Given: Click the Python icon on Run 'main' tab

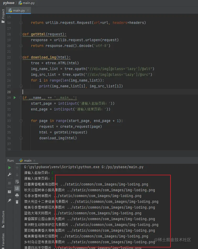Looking at the screenshot, I should pyautogui.click(x=21, y=160).
